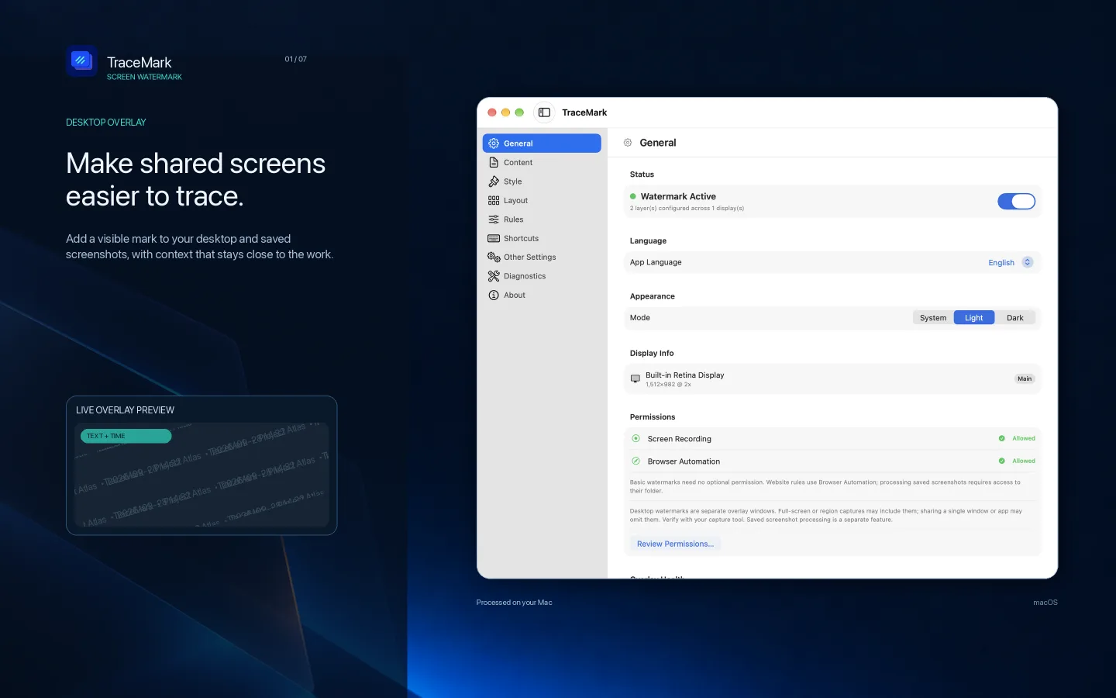Open the Shortcuts section label

521,238
